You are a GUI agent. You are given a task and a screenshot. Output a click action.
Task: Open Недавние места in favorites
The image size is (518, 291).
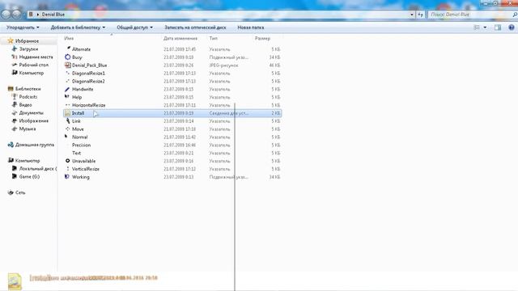(x=36, y=57)
